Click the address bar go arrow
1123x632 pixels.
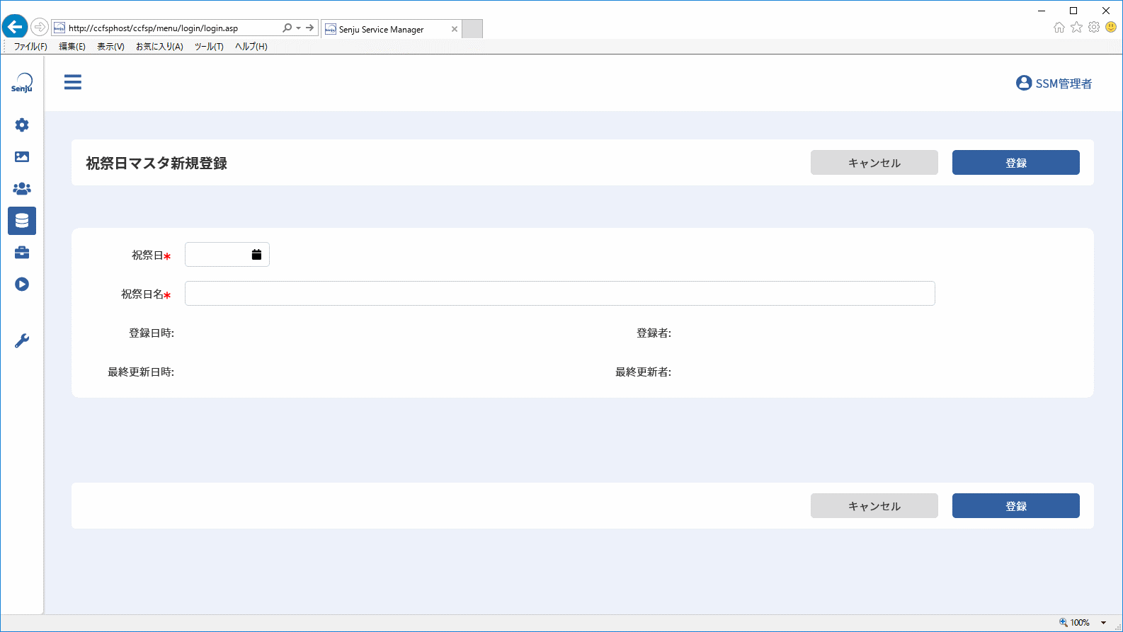coord(310,28)
